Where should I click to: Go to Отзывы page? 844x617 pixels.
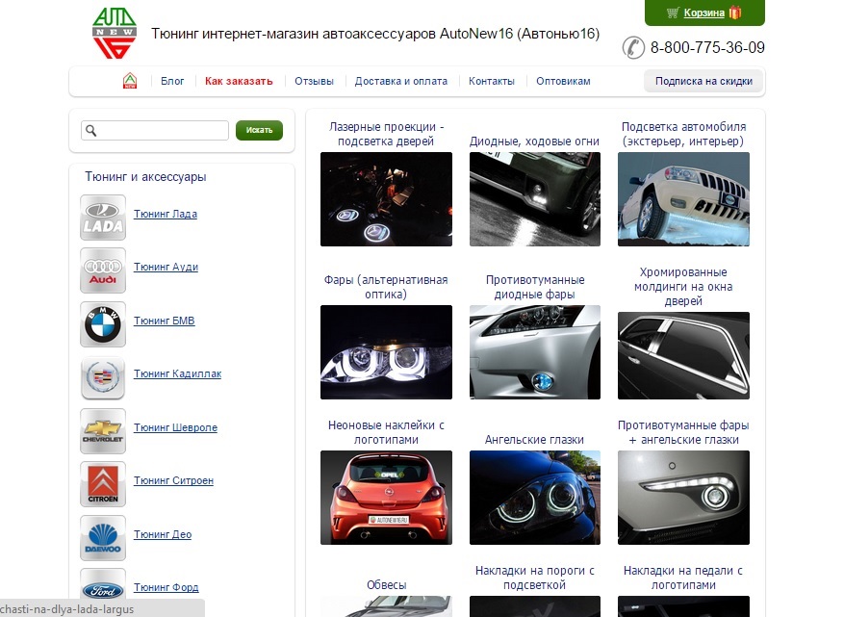314,81
